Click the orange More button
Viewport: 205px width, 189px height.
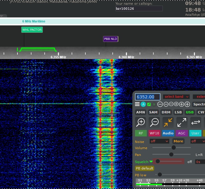coord(178,141)
